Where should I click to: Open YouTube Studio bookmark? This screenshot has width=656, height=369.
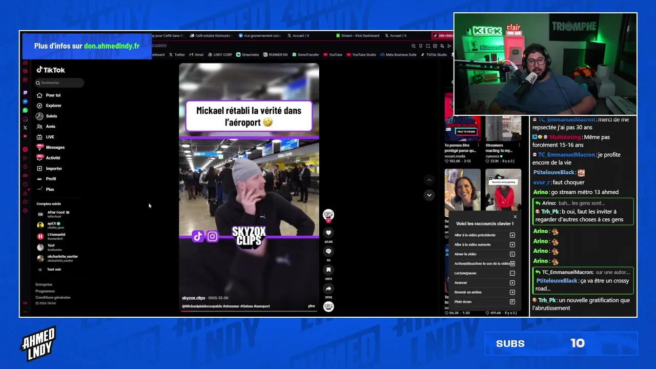[361, 55]
